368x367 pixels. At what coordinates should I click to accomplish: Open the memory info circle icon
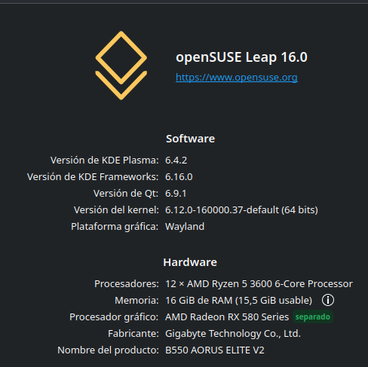(x=328, y=300)
